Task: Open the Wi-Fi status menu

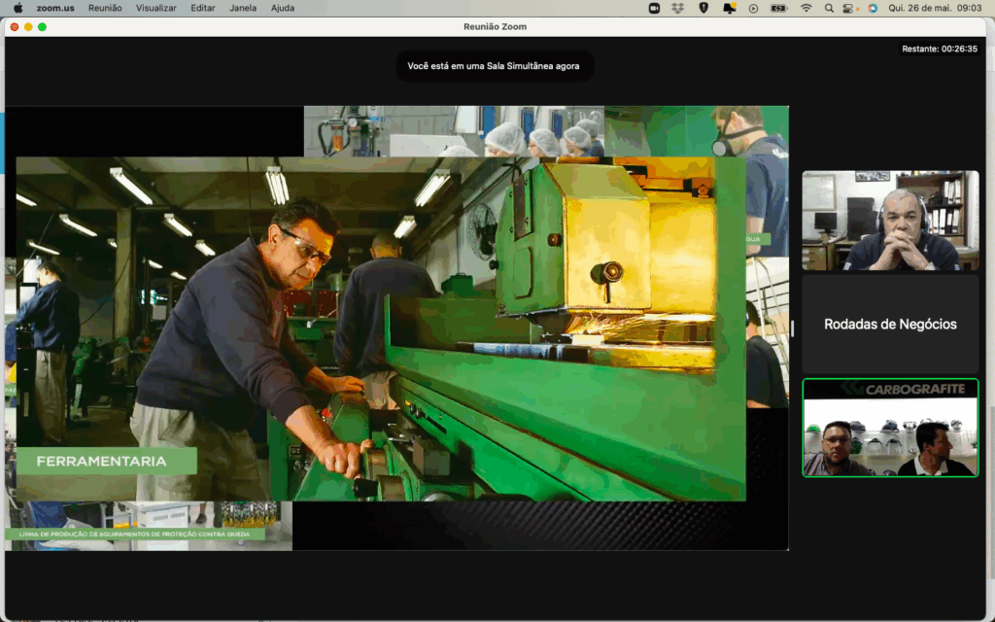Action: [806, 8]
